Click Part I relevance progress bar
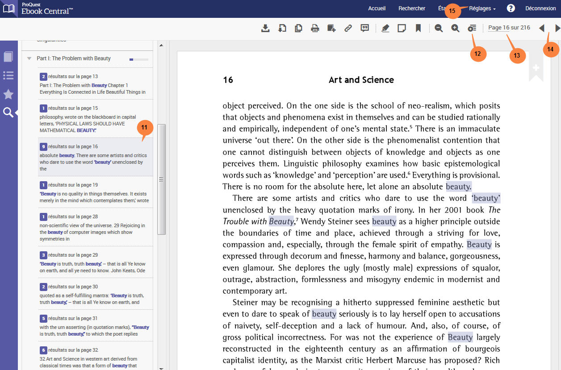Screen dimensions: 561x370 click(139, 59)
